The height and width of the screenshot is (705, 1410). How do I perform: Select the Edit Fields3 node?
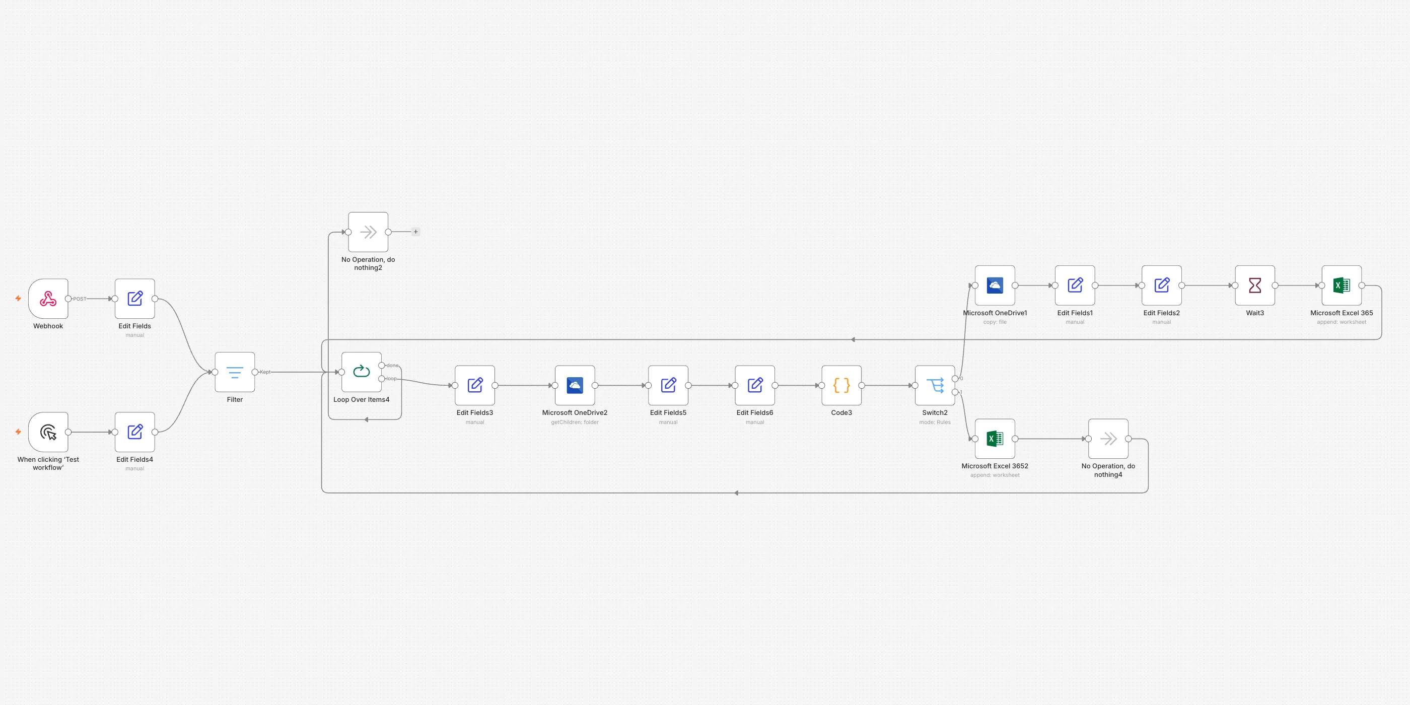(x=475, y=385)
